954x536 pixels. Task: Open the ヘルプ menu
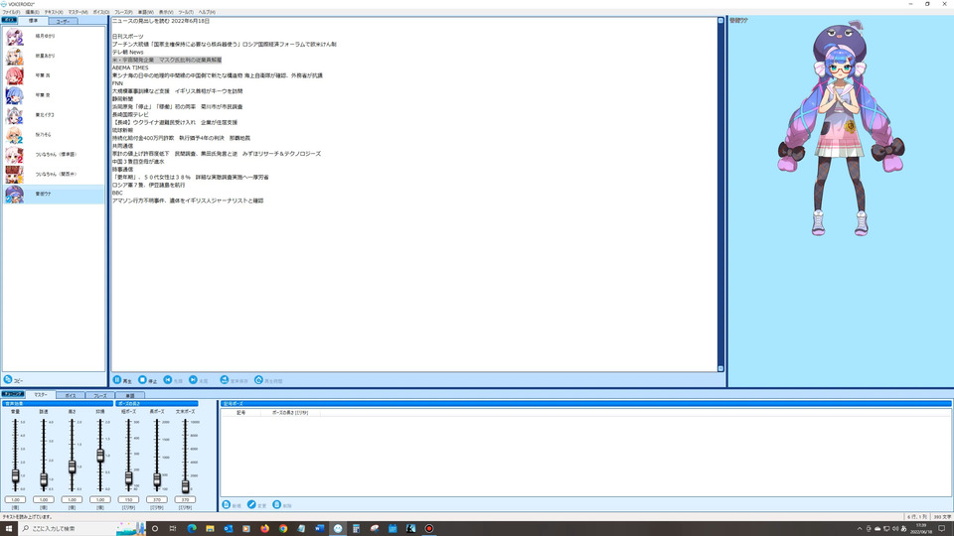click(207, 12)
